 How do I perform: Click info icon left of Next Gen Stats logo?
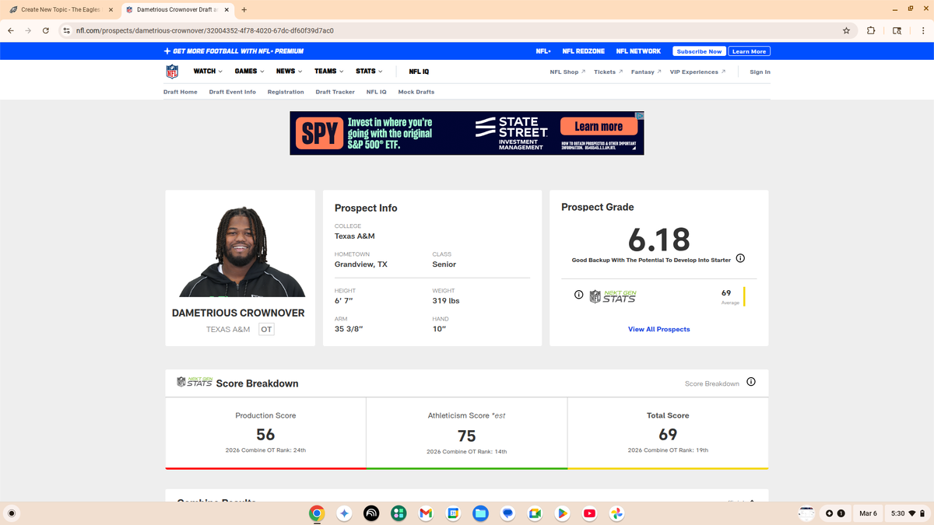(x=578, y=295)
